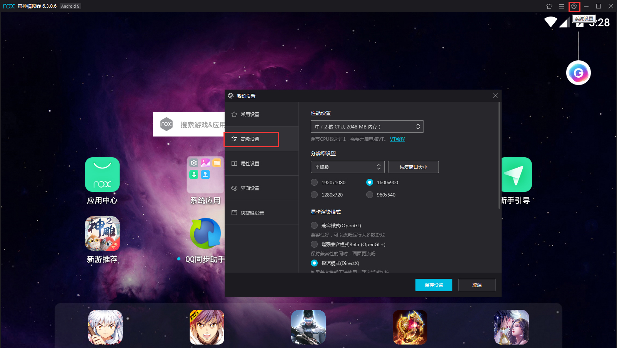Click the WiFi icon in Android status bar
This screenshot has height=348, width=617.
pos(550,22)
